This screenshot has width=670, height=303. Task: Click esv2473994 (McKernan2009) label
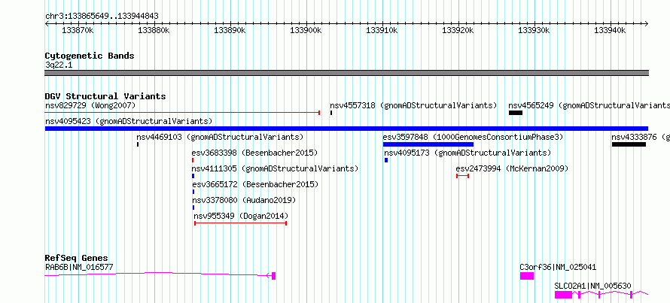click(513, 168)
